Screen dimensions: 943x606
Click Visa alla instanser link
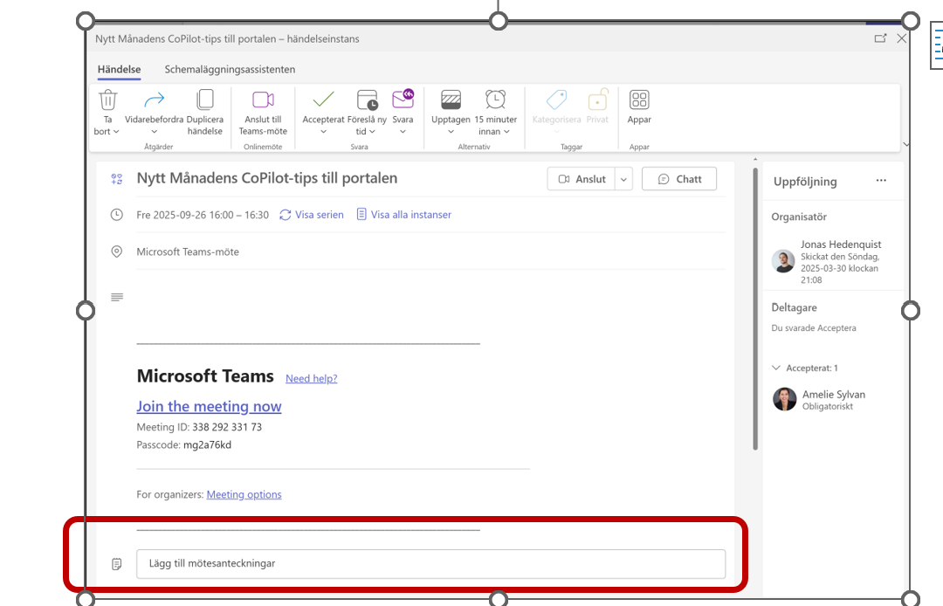[x=403, y=215]
